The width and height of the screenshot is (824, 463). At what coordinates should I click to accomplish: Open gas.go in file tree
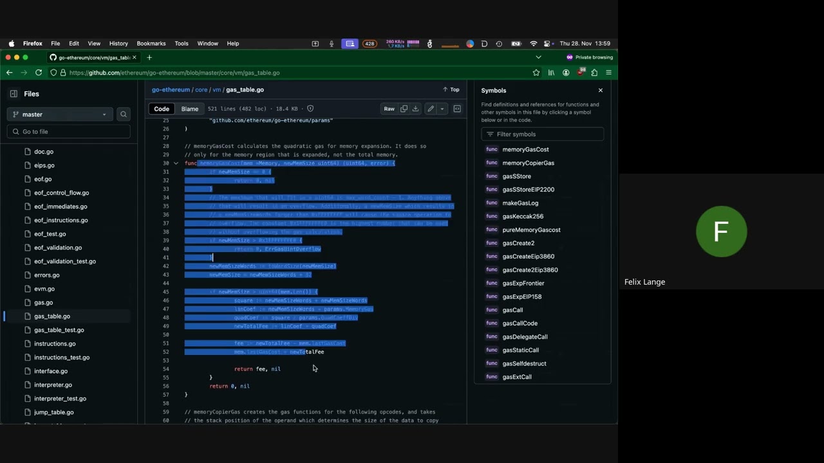pos(44,302)
